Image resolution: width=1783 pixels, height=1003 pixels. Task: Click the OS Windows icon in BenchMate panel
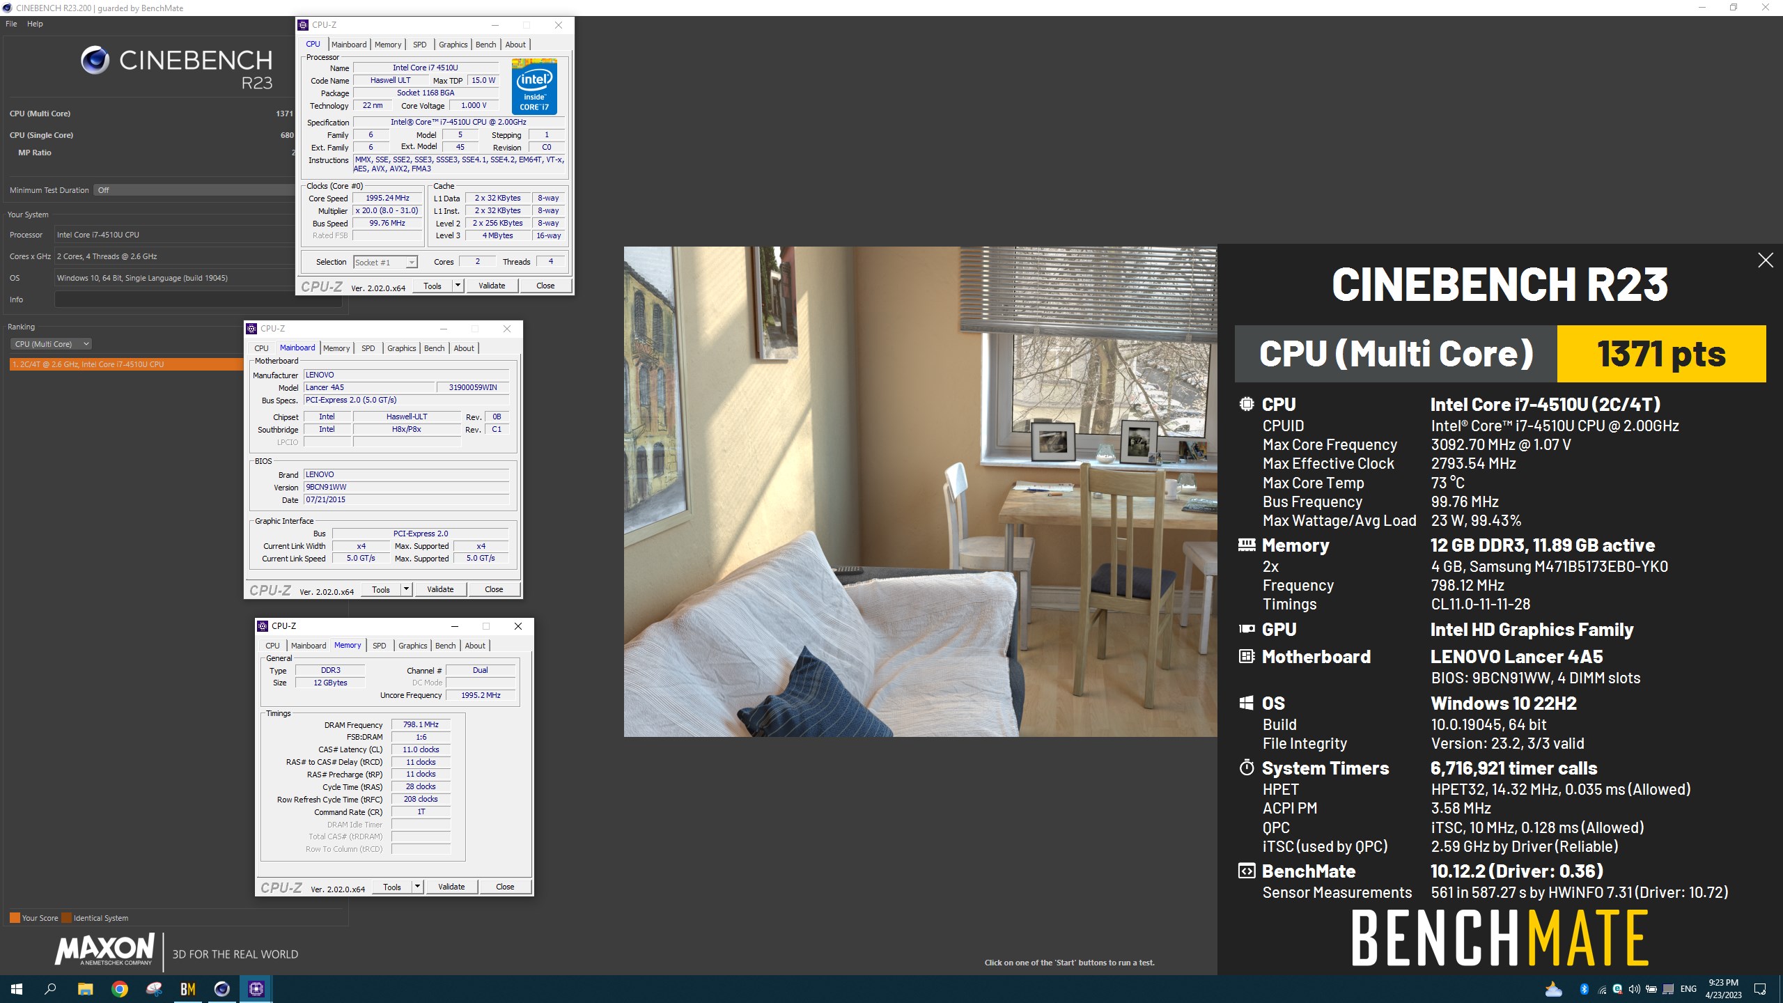[1247, 703]
